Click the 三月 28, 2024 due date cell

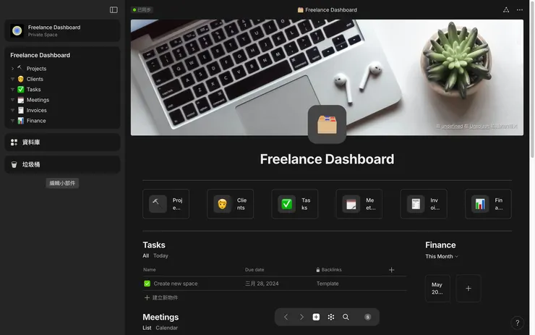click(x=262, y=284)
